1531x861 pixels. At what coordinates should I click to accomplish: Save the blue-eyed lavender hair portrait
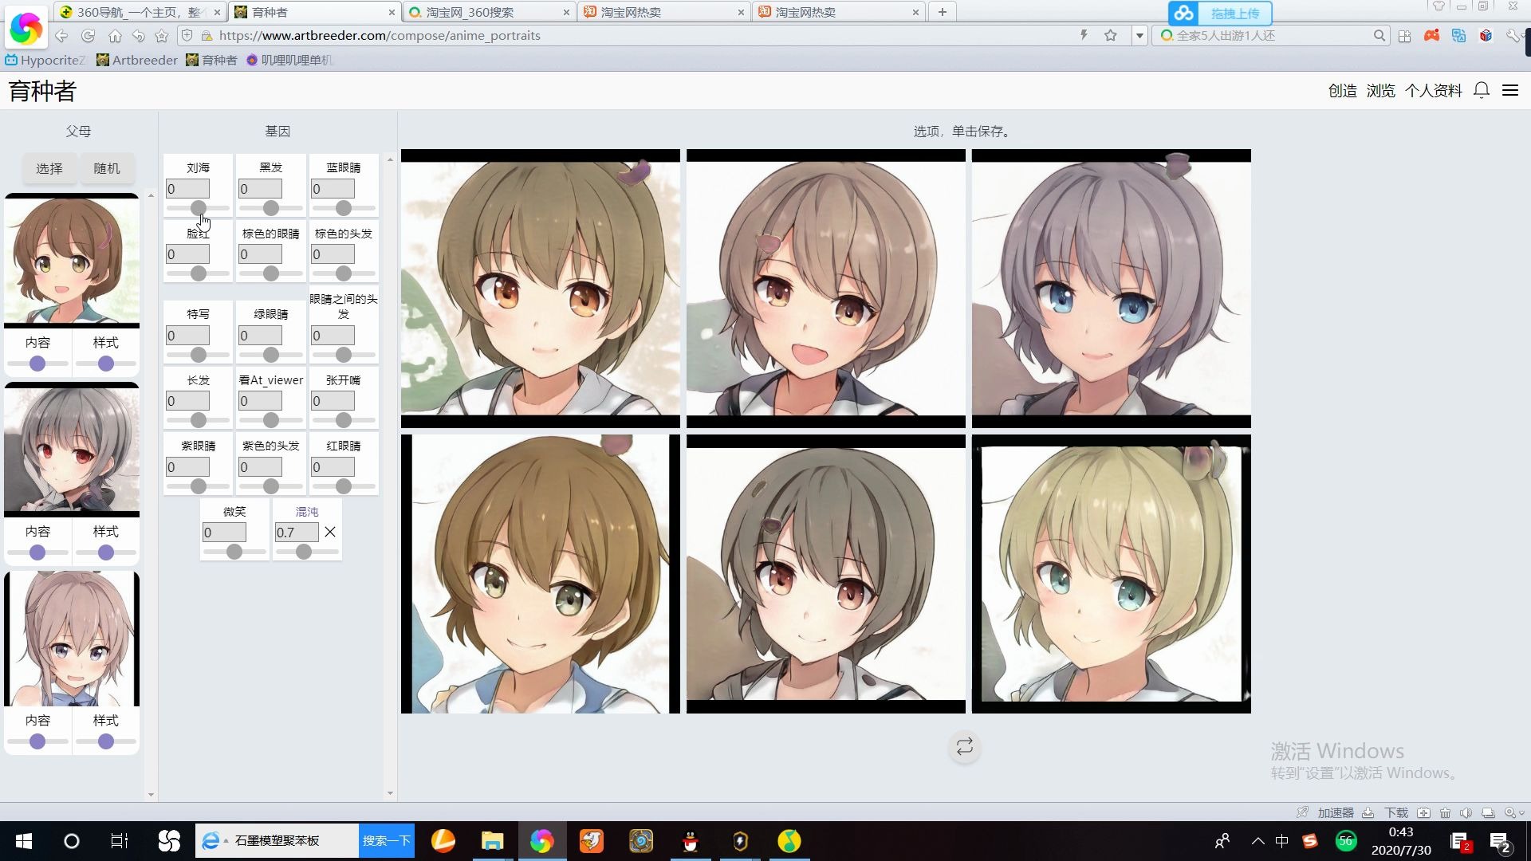point(1111,289)
